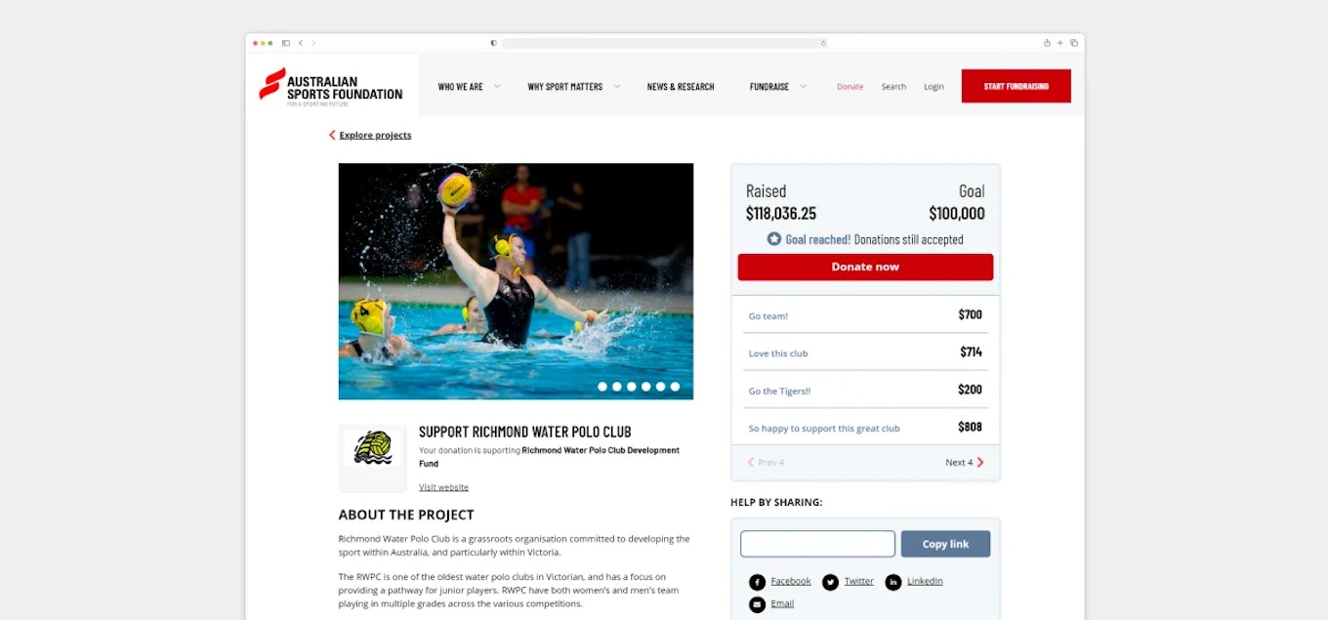Select the first carousel dot
Screen dimensions: 1328x620
[x=602, y=387]
